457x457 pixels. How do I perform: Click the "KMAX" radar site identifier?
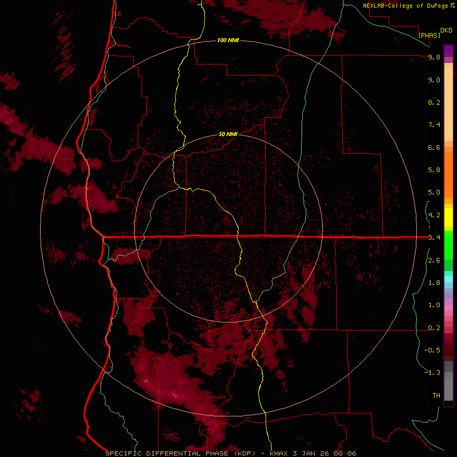click(278, 453)
